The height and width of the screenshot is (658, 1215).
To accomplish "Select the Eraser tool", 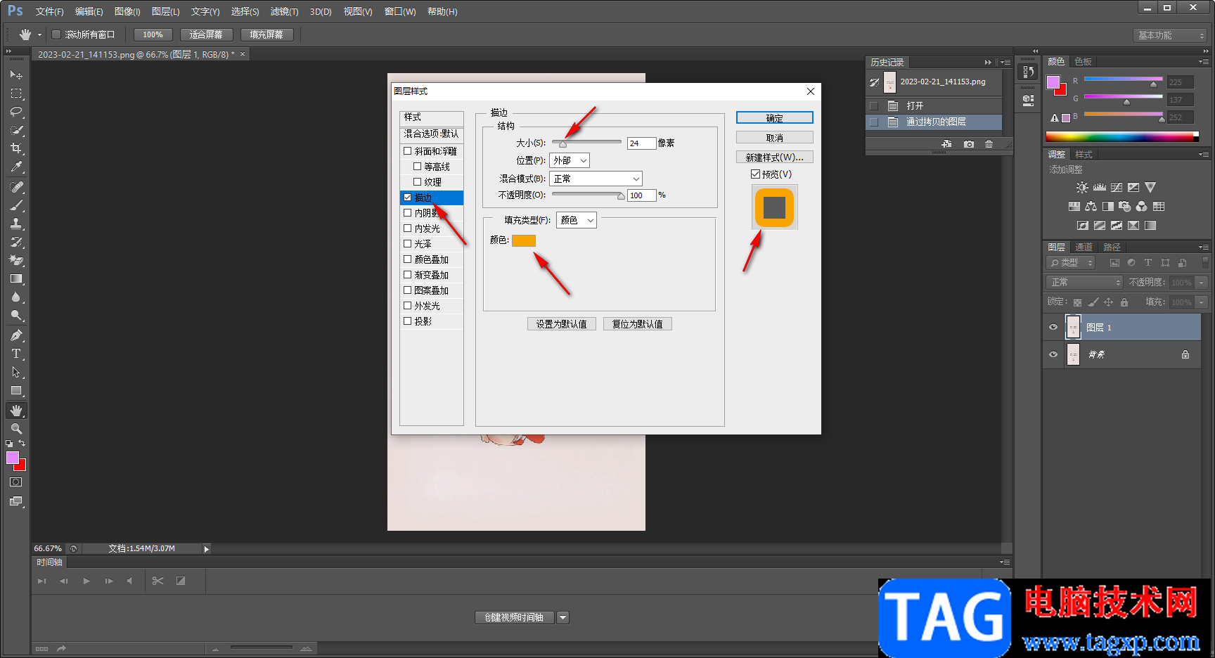I will click(x=16, y=260).
